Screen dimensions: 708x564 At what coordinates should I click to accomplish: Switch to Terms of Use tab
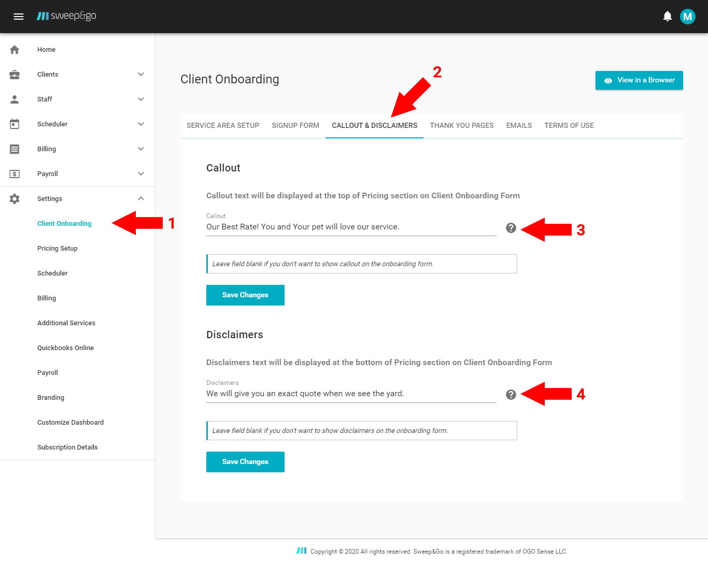pyautogui.click(x=569, y=126)
